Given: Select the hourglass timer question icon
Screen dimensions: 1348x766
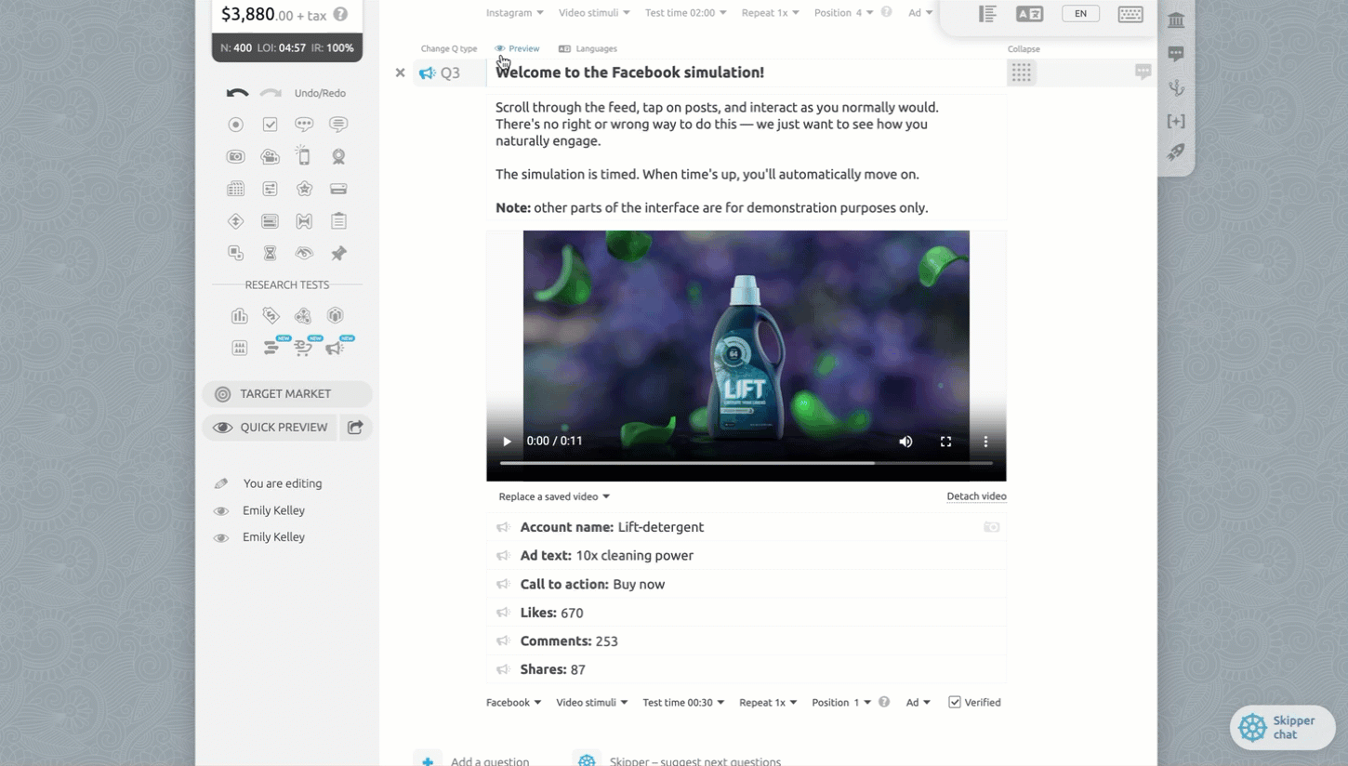Looking at the screenshot, I should point(270,253).
